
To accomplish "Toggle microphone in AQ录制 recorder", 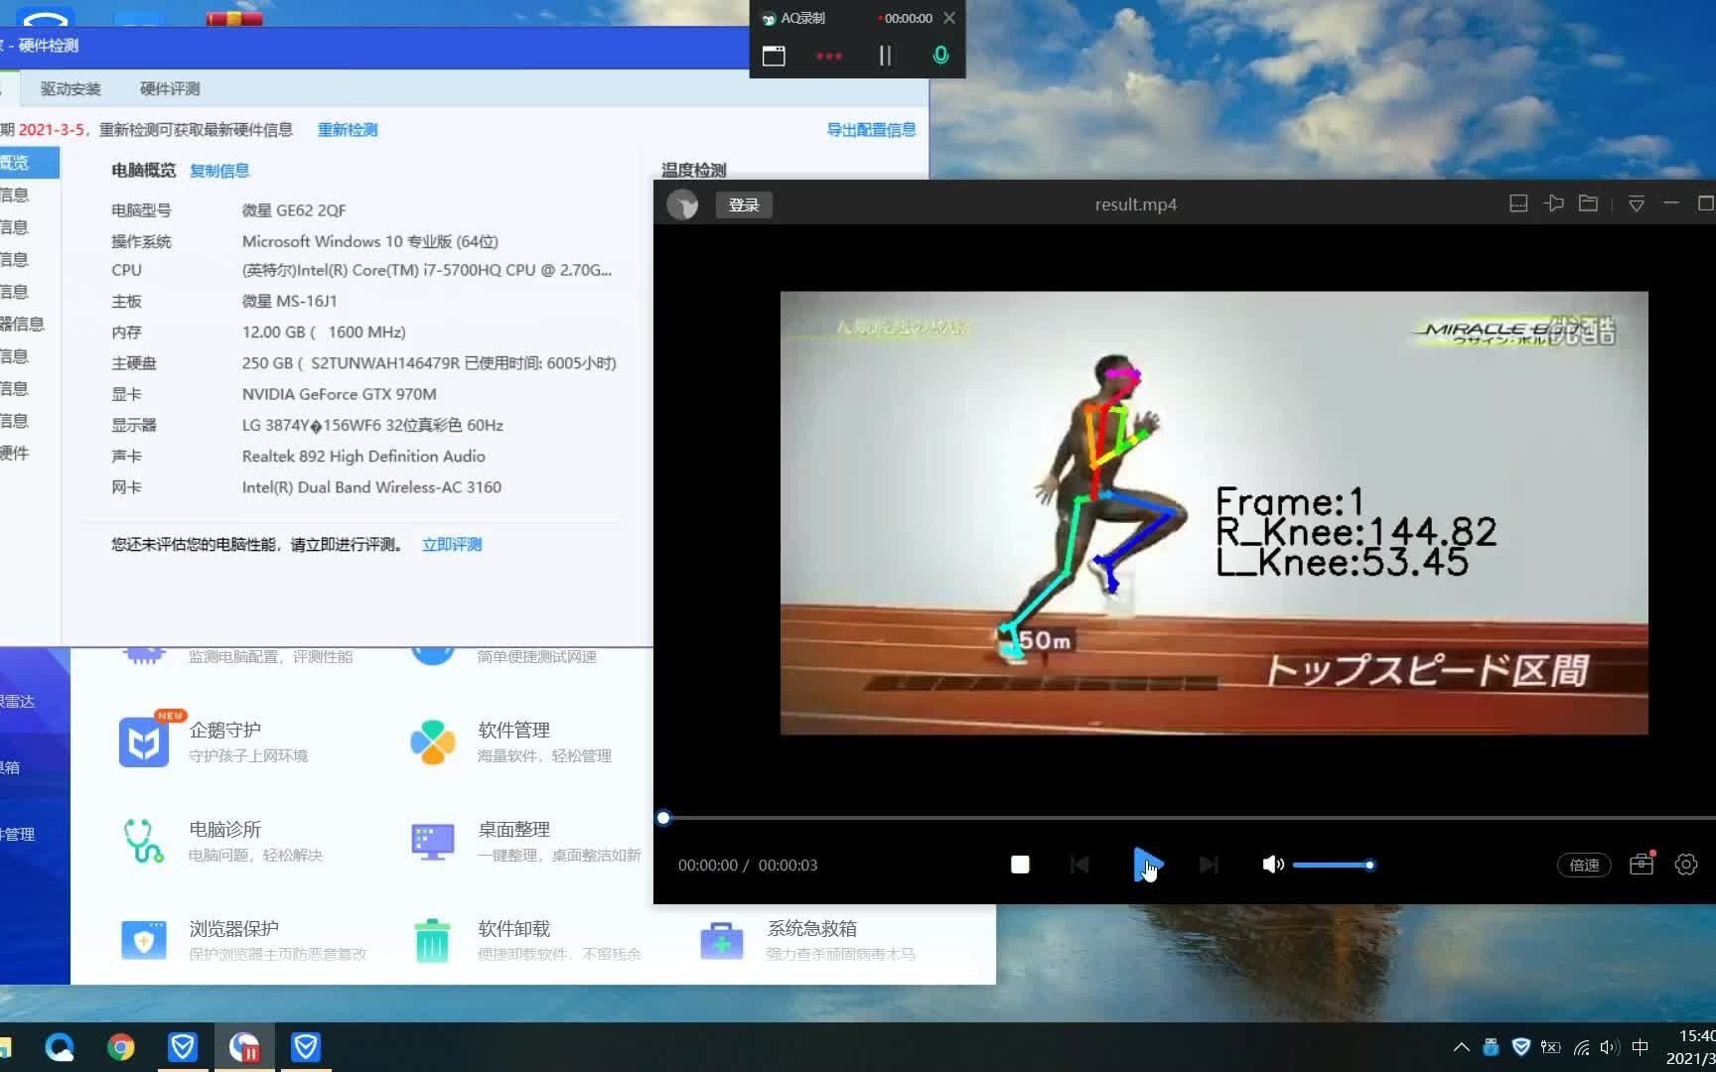I will pyautogui.click(x=940, y=56).
